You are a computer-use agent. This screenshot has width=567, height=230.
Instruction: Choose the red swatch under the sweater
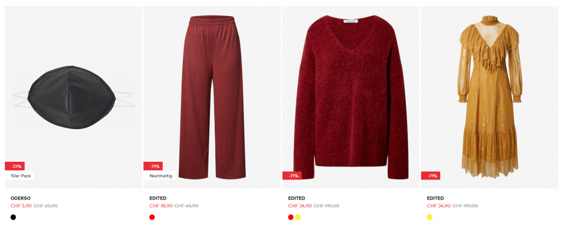(x=291, y=217)
